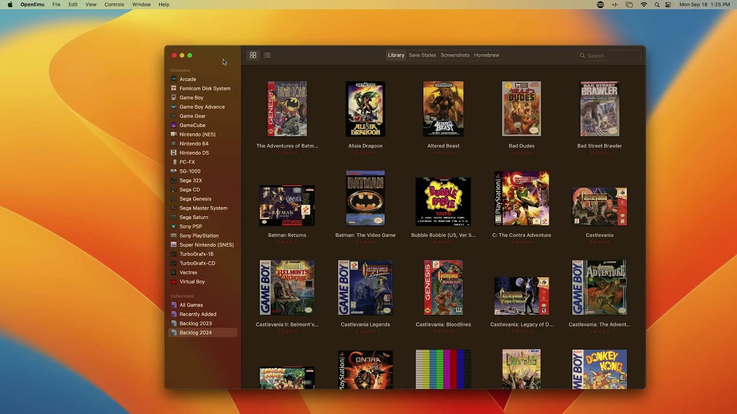737x414 pixels.
Task: Open the Sony PlayStation icon
Action: [x=174, y=236]
